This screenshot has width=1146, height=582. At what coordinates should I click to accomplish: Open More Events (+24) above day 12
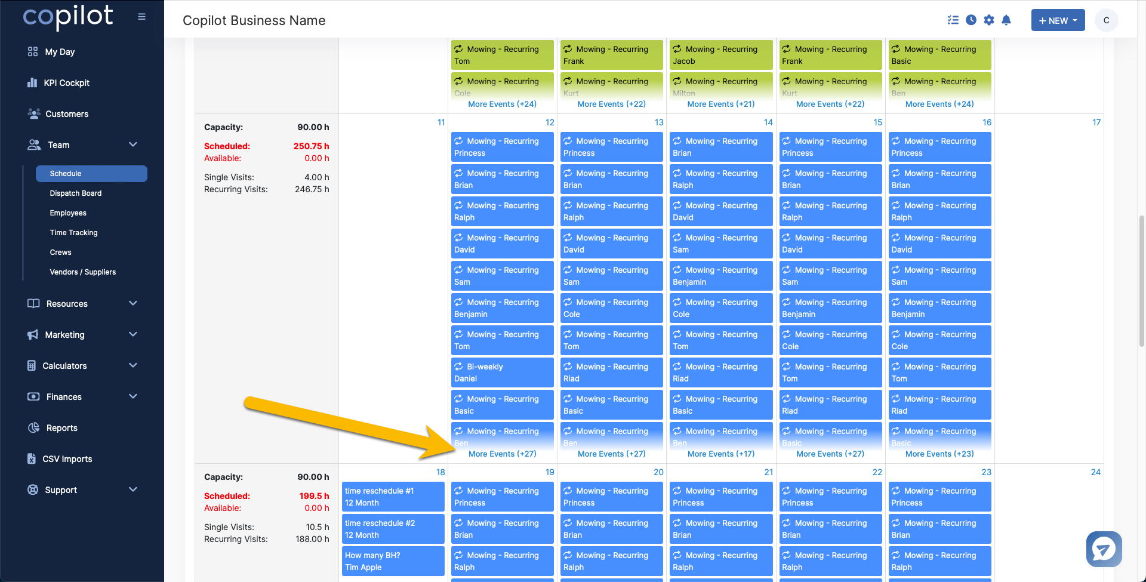(x=503, y=104)
